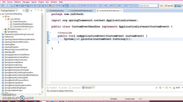Minimize the Package Explorer view
This screenshot has width=183, height=102.
38,10
